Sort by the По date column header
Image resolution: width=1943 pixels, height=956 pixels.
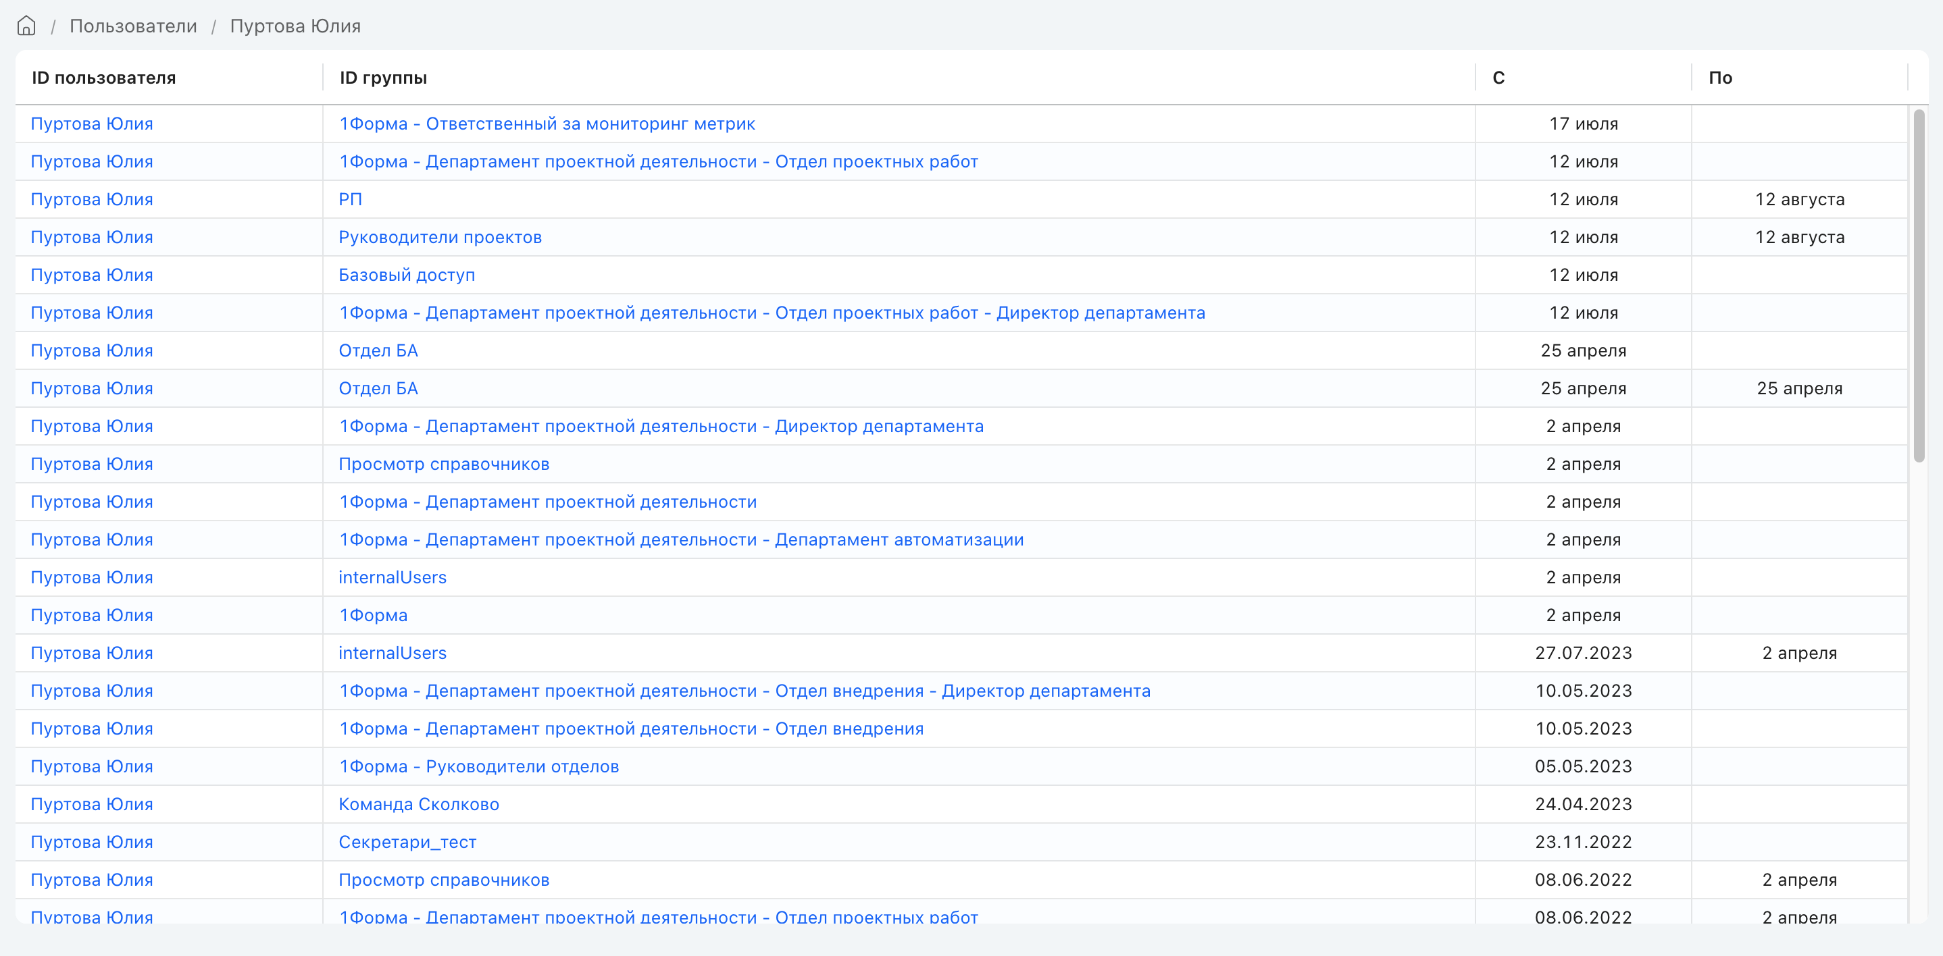(x=1721, y=78)
